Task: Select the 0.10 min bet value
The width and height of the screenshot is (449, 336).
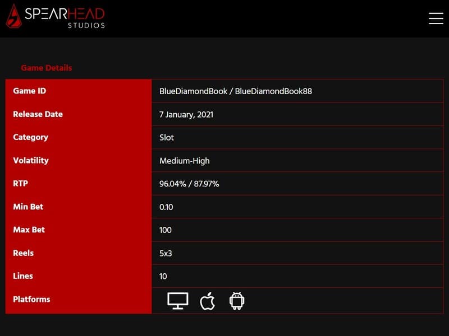Action: (166, 207)
